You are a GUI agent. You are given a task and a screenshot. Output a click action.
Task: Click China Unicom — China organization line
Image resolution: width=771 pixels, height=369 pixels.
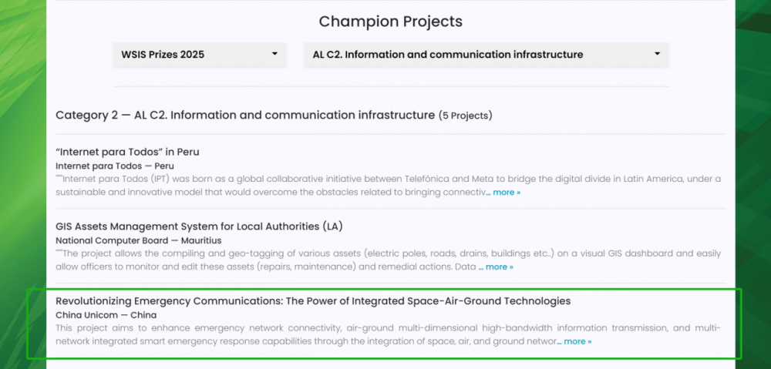[106, 315]
